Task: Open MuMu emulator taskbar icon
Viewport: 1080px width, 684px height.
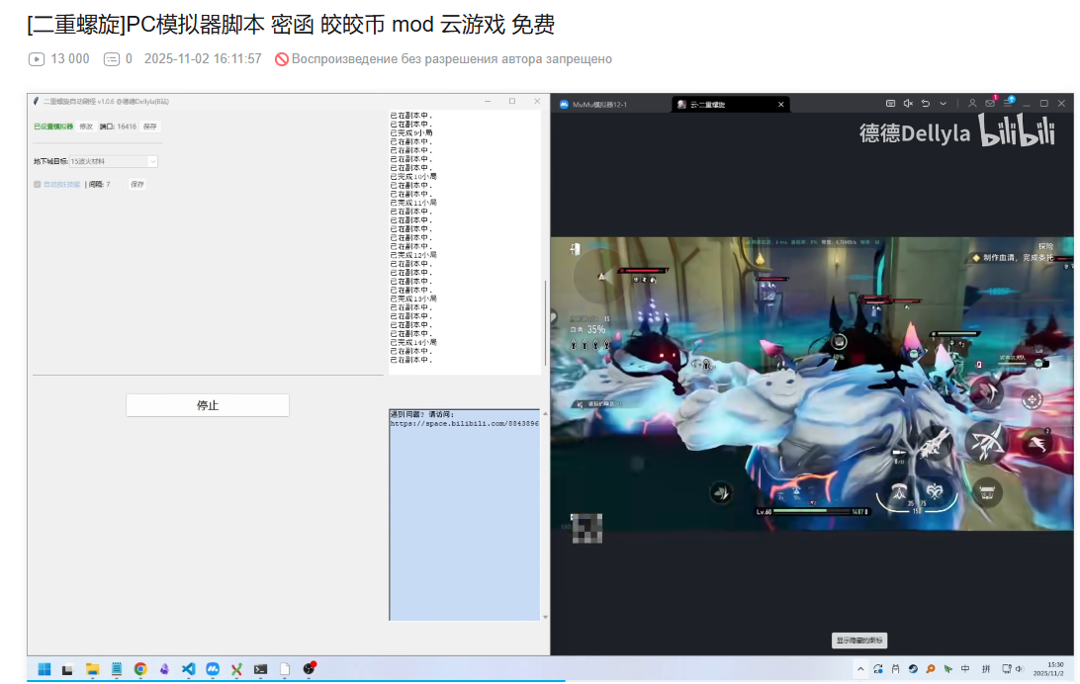Action: coord(213,669)
